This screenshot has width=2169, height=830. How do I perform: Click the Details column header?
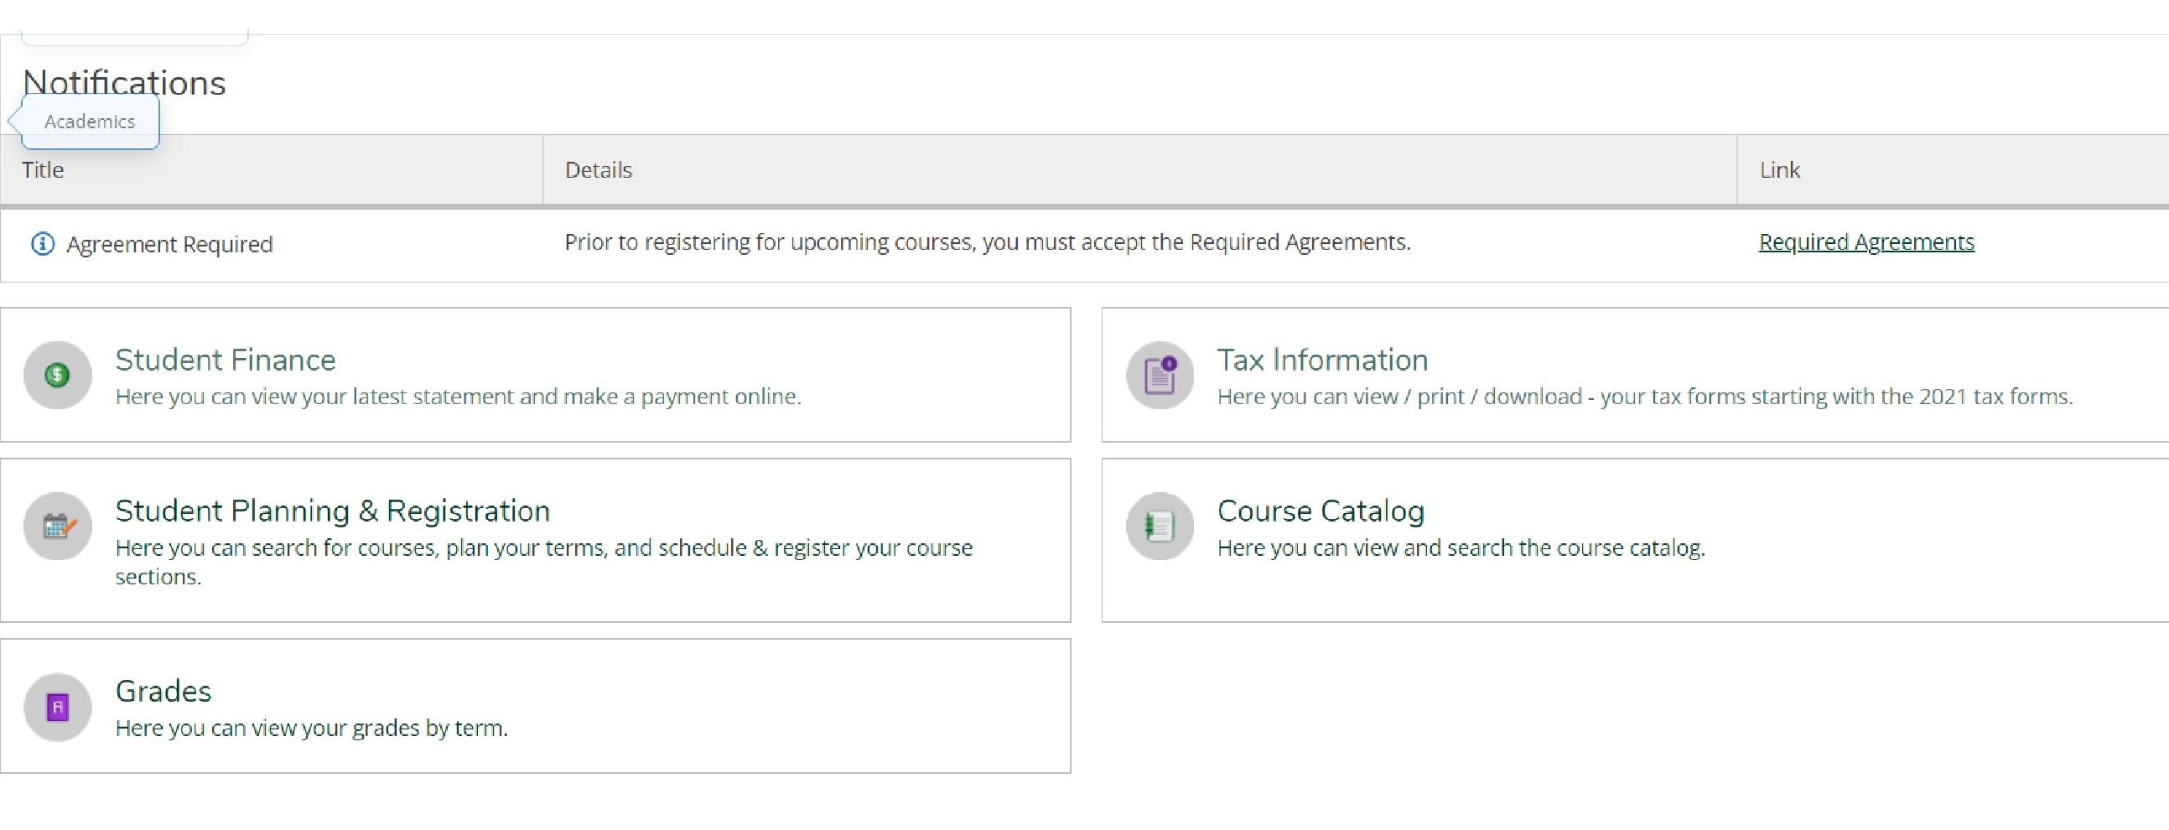[598, 169]
